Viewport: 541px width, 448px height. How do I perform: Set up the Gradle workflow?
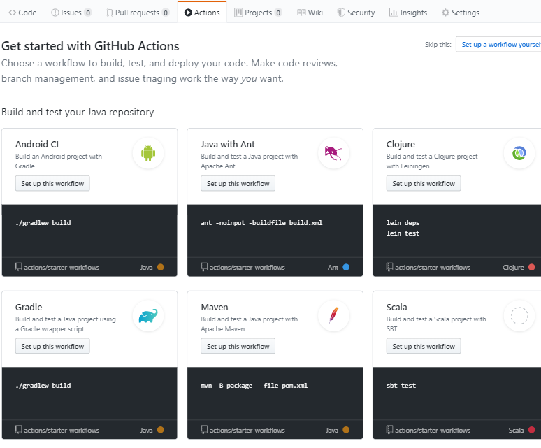52,346
